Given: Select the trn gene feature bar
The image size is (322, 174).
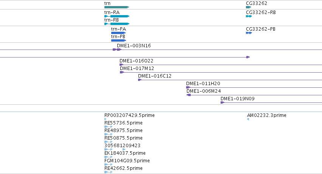Looking at the screenshot, I should tap(117, 7).
